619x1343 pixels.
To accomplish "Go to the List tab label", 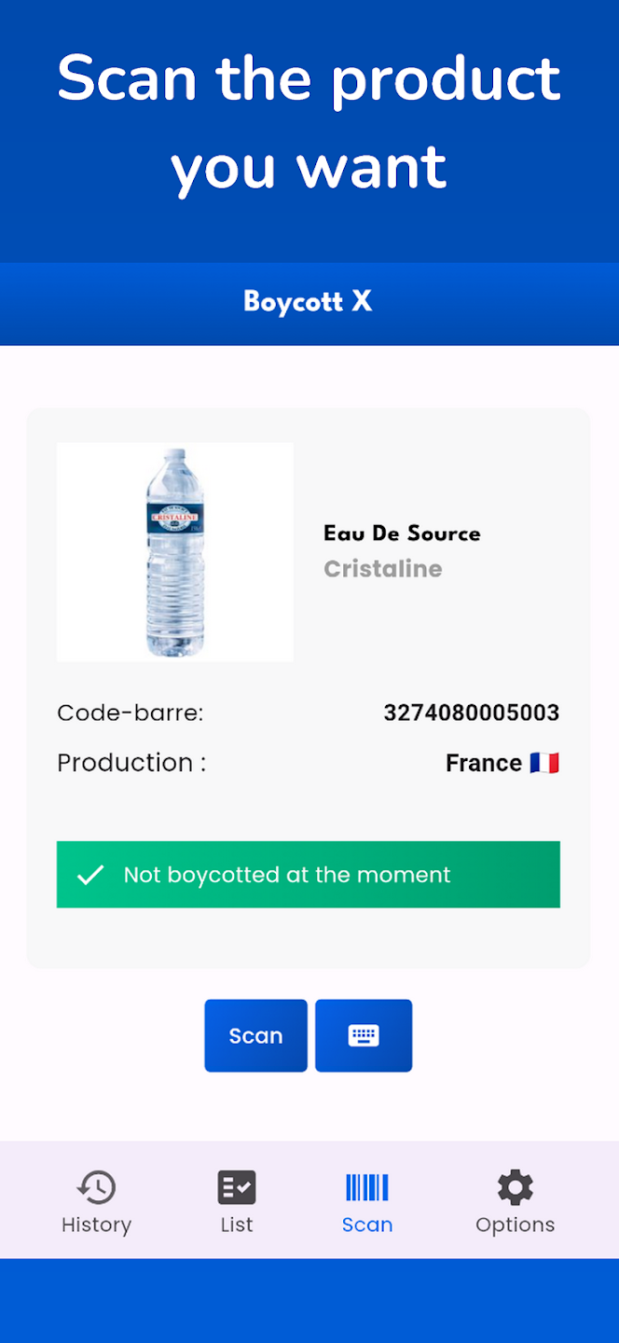I will click(x=237, y=1225).
